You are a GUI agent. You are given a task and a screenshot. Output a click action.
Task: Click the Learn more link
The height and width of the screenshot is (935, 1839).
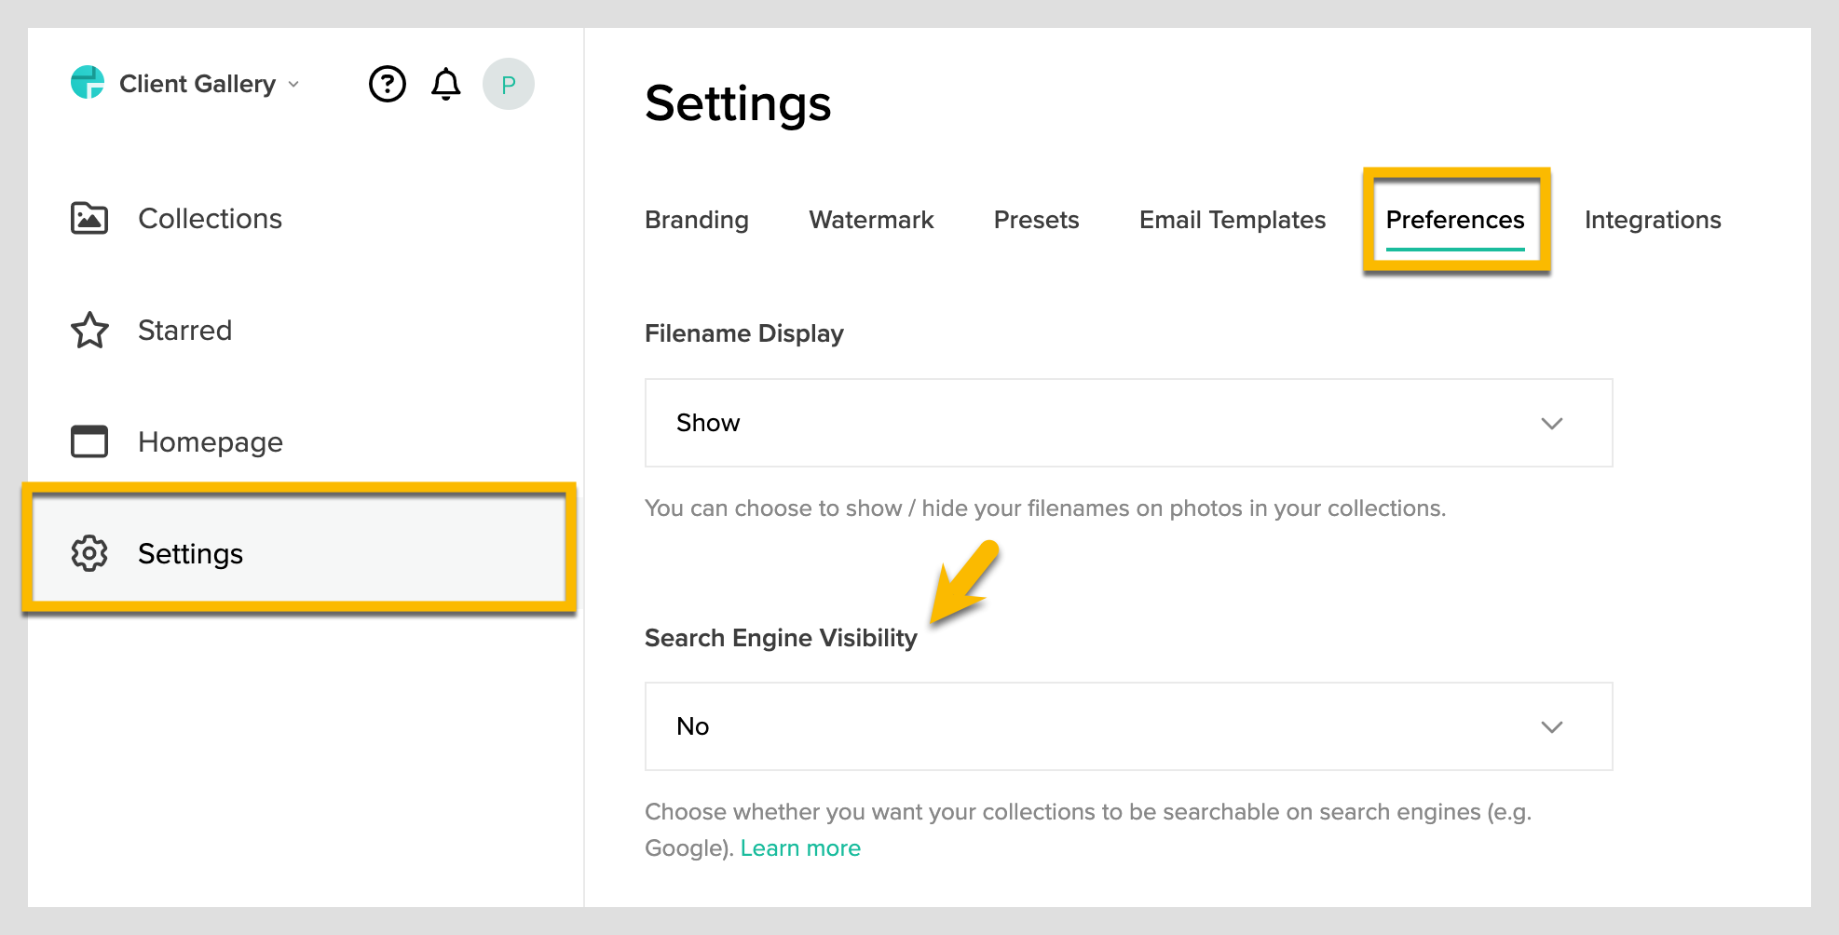(x=800, y=848)
